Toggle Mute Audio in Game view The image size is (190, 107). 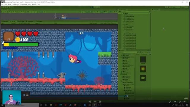(x=103, y=23)
